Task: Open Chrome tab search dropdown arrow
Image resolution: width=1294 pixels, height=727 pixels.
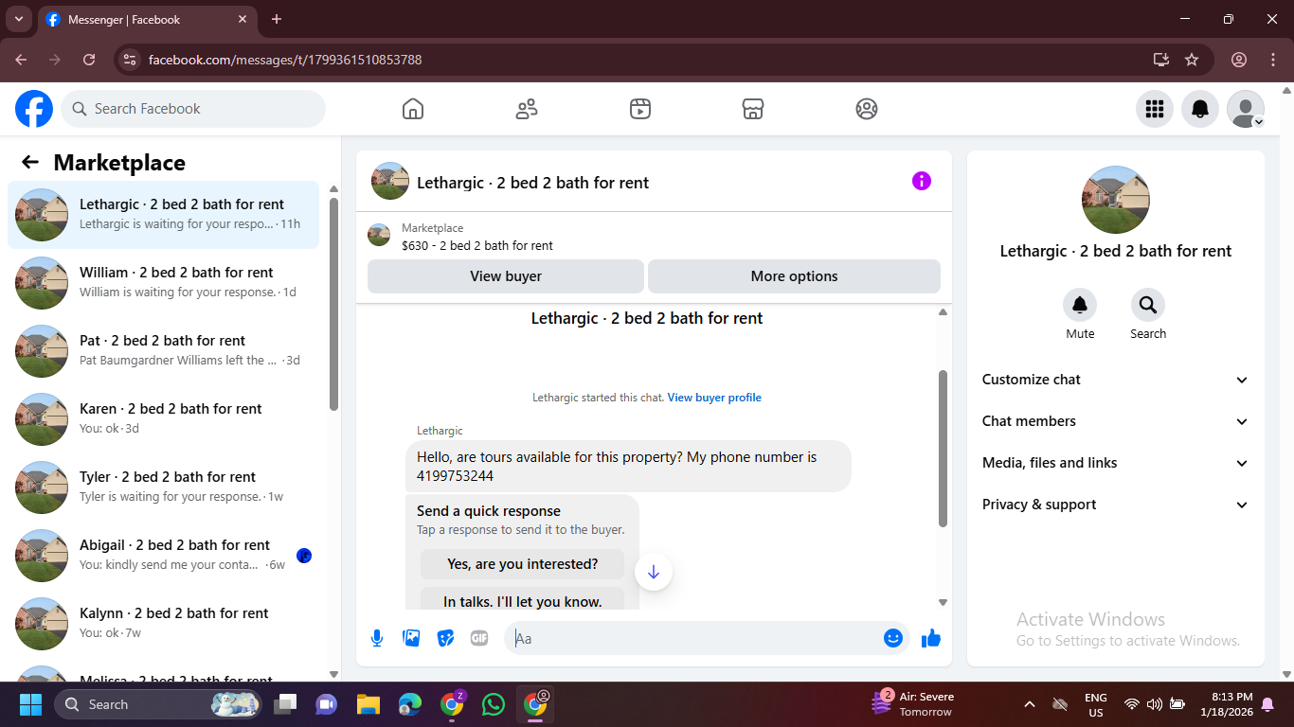Action: click(x=18, y=19)
